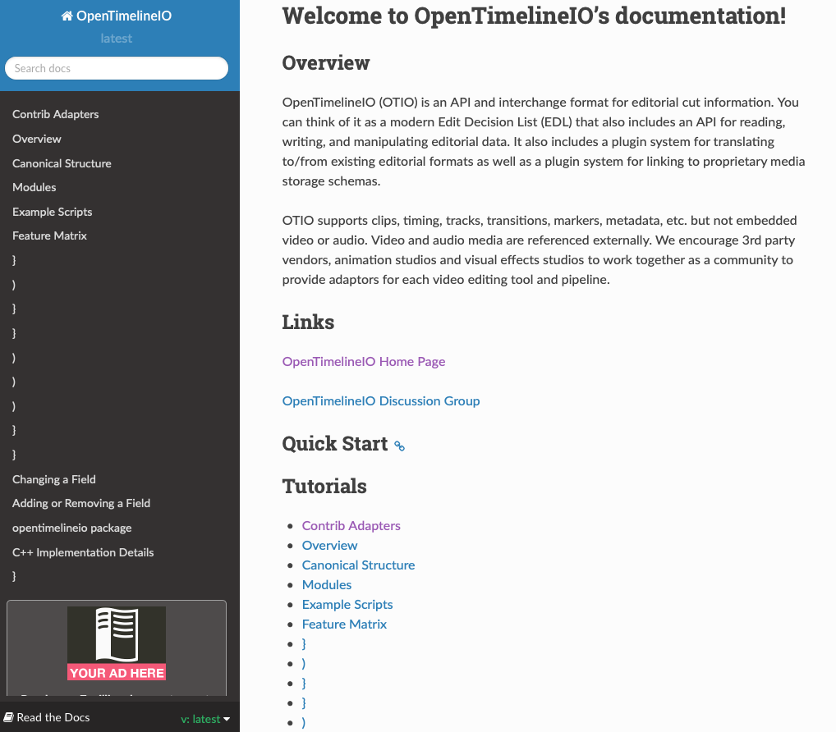Click the permalink chain icon next to Quick Start
The height and width of the screenshot is (732, 836).
(399, 446)
